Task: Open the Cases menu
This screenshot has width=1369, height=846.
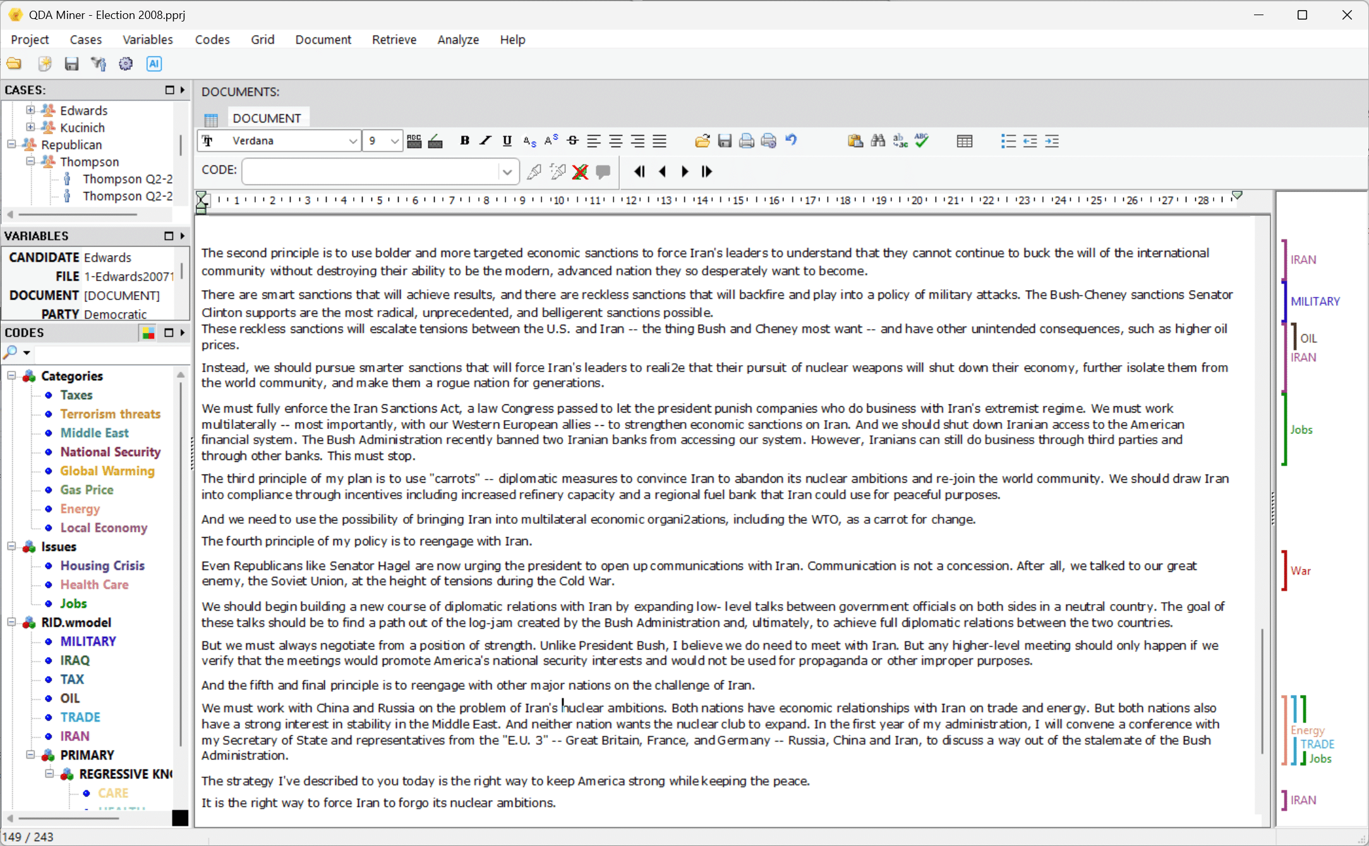Action: pyautogui.click(x=86, y=40)
